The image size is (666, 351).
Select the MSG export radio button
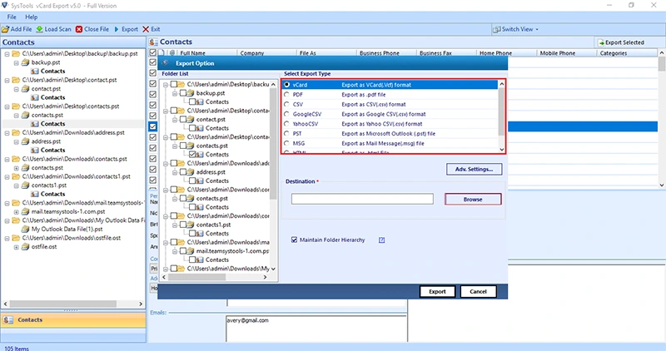(286, 143)
